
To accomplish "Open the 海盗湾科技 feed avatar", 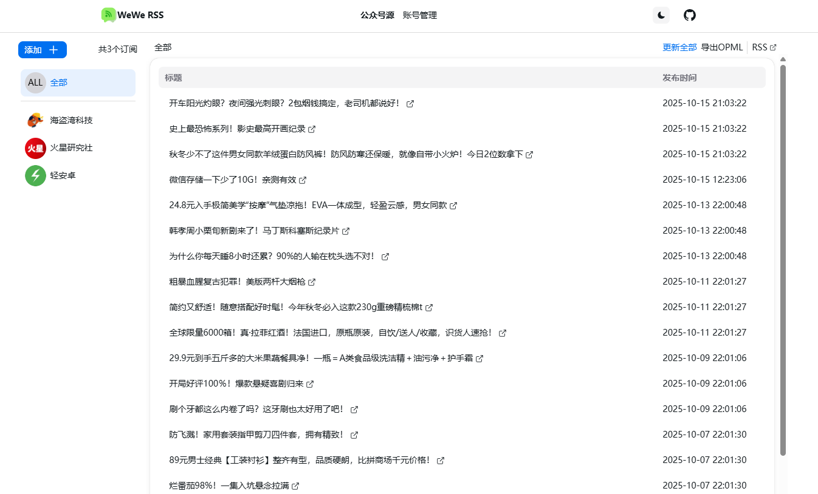I will coord(35,120).
